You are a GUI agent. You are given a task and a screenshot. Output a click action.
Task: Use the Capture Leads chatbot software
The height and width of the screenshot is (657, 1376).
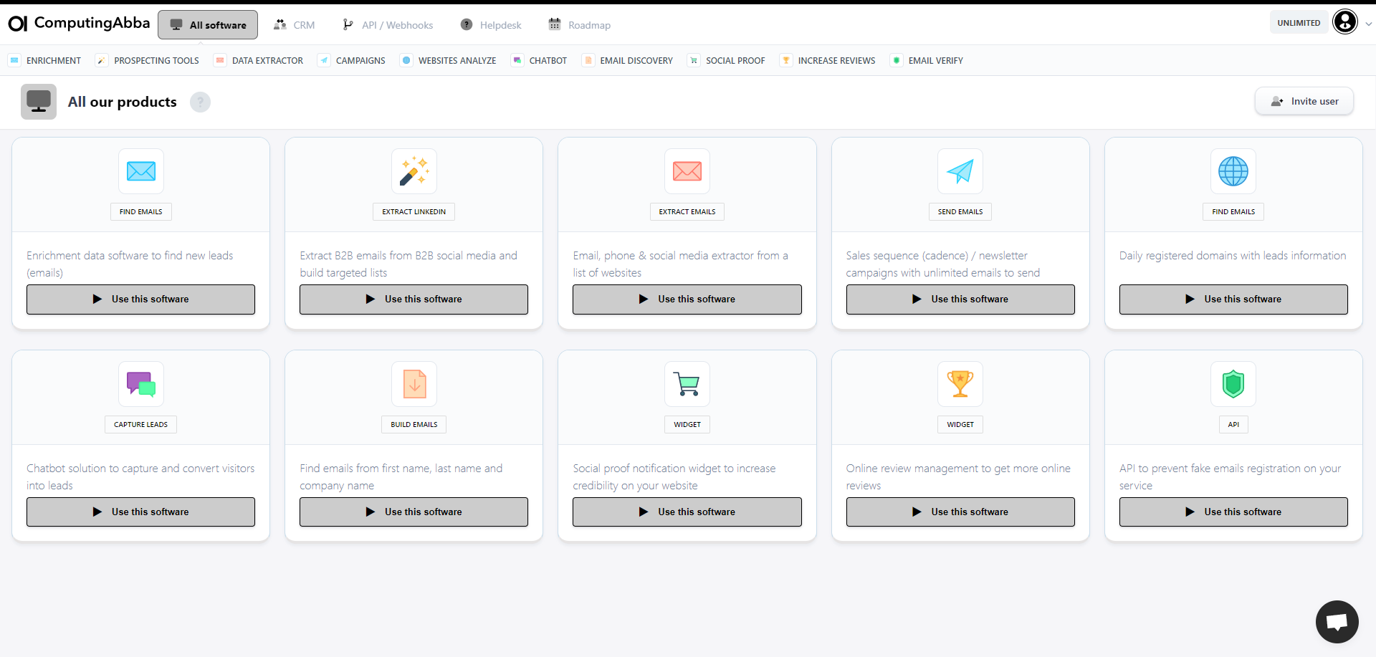pyautogui.click(x=141, y=512)
